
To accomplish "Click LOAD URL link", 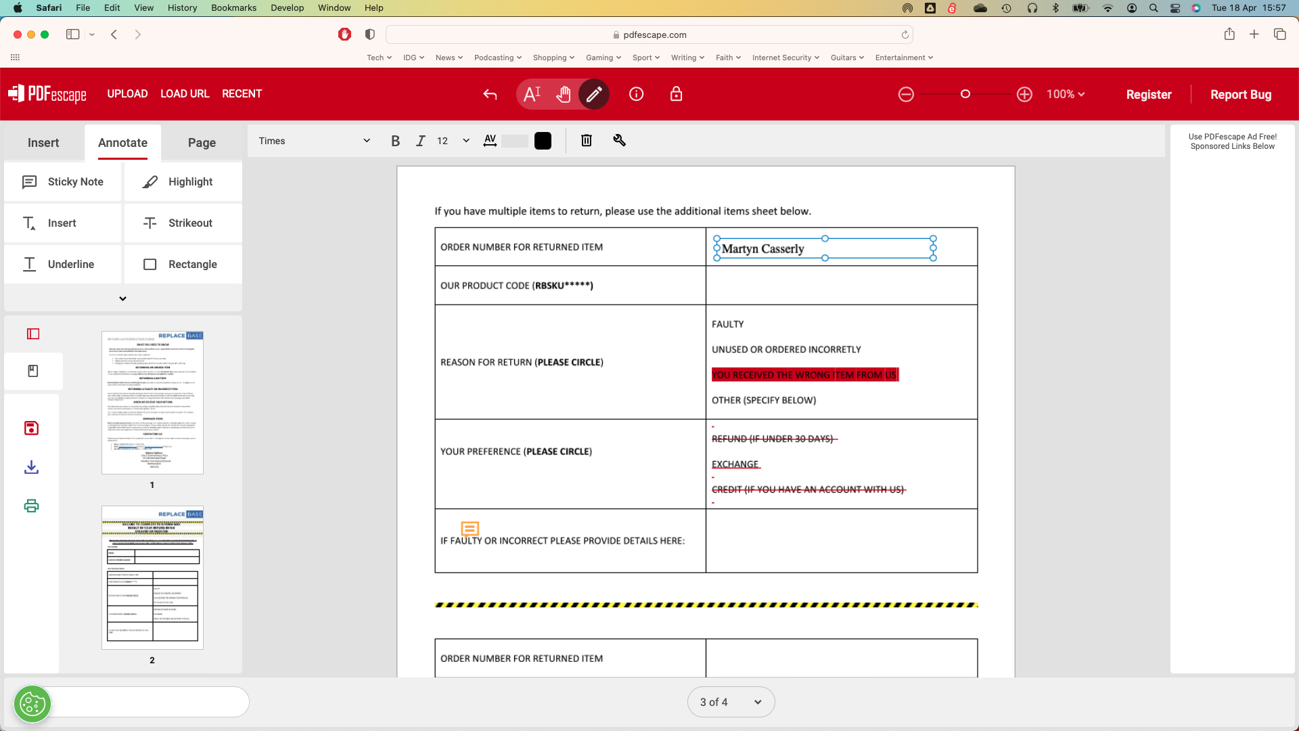I will pos(185,93).
